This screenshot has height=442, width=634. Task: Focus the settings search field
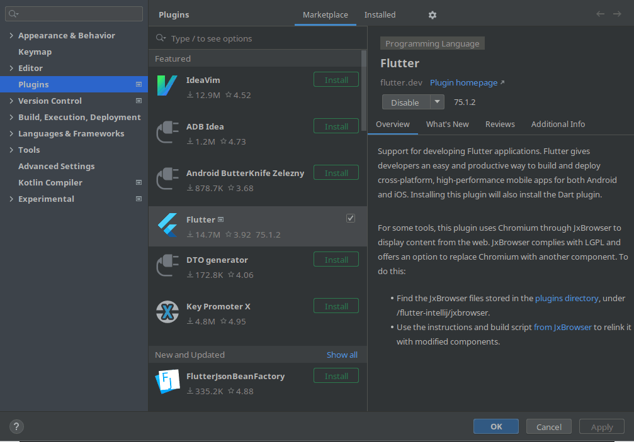pyautogui.click(x=74, y=14)
